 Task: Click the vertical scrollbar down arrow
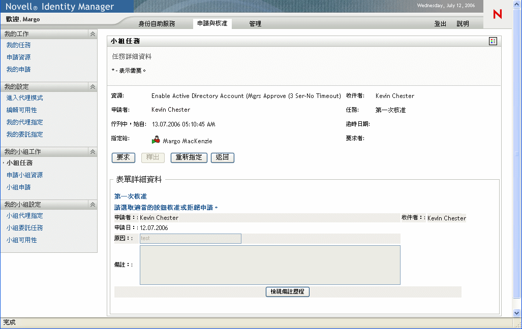click(x=517, y=313)
